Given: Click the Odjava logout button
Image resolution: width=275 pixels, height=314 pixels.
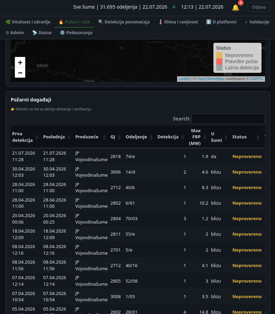Looking at the screenshot, I should coord(259,7).
